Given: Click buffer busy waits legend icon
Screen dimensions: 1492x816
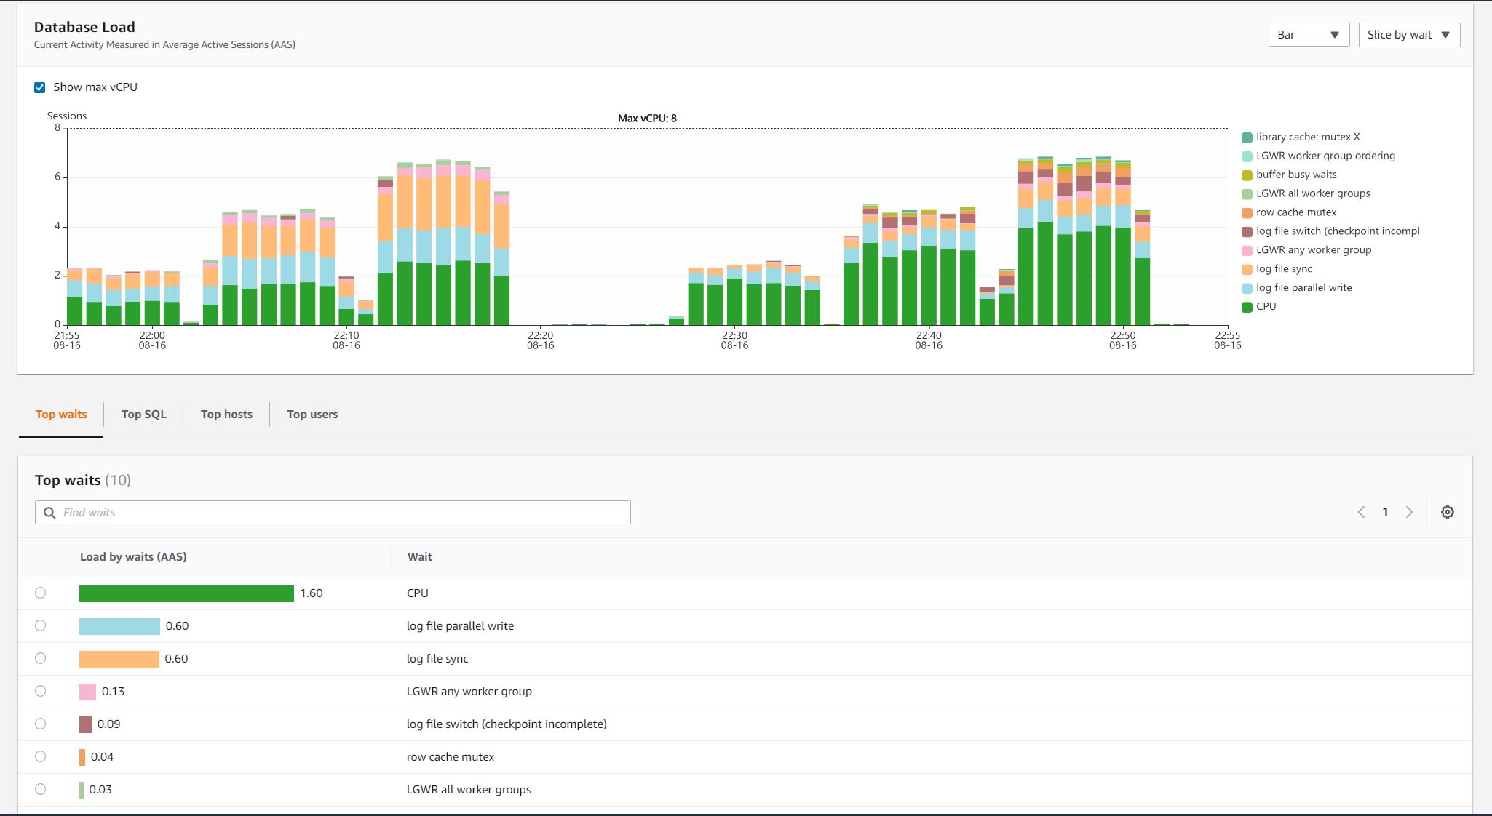Looking at the screenshot, I should click(1247, 175).
